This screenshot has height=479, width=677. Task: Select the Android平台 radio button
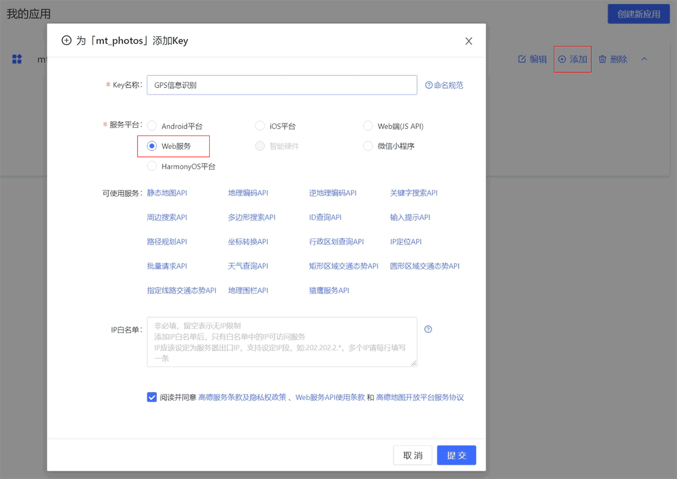pyautogui.click(x=152, y=126)
